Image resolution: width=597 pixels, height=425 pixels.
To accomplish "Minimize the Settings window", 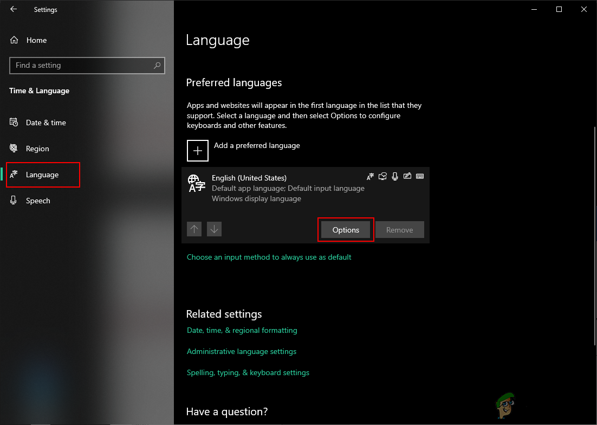I will pos(534,10).
